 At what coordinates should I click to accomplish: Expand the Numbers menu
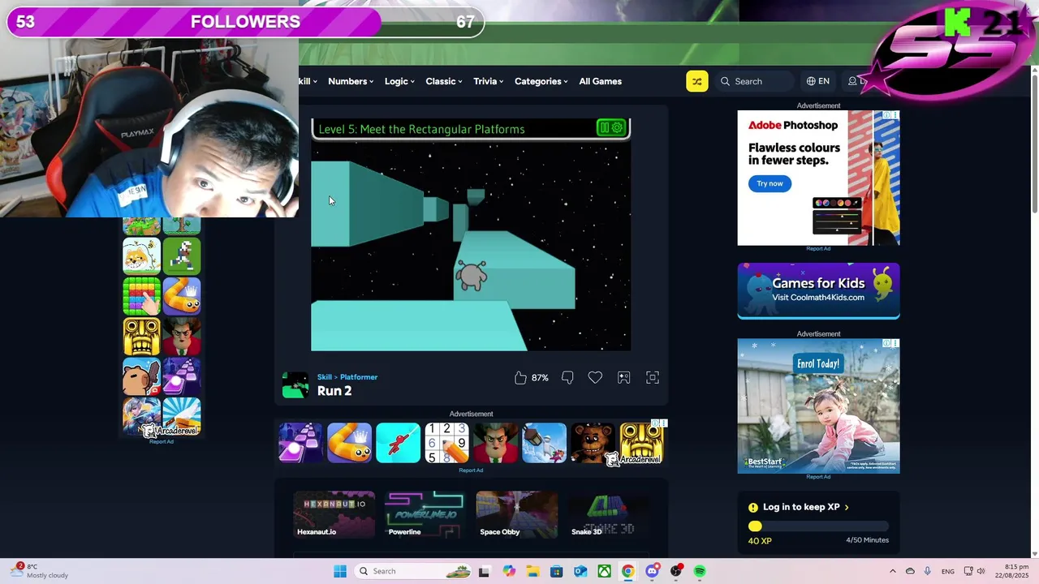click(x=351, y=81)
